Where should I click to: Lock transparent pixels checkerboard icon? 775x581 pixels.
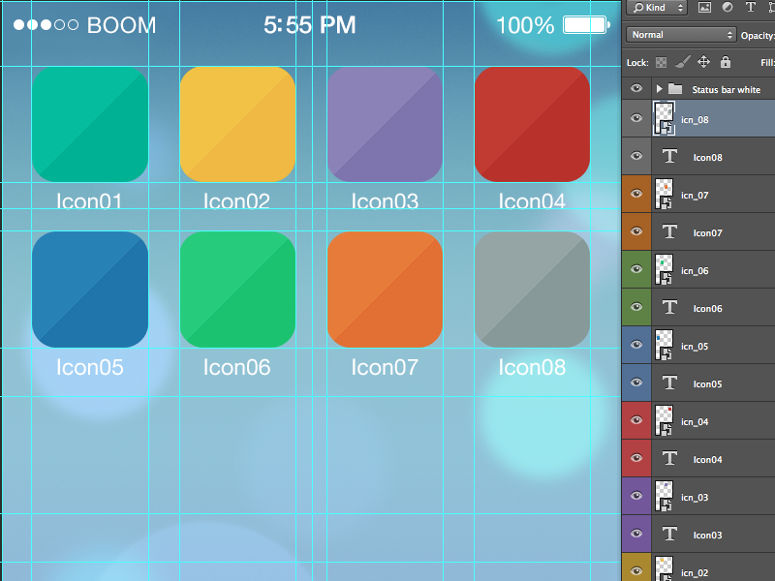point(661,62)
